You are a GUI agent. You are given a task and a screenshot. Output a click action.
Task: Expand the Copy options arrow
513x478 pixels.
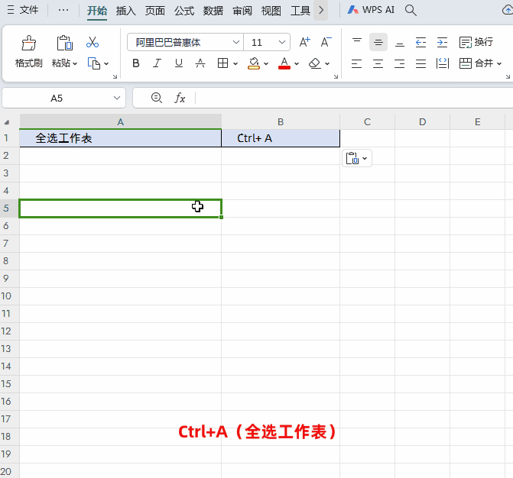click(x=106, y=63)
